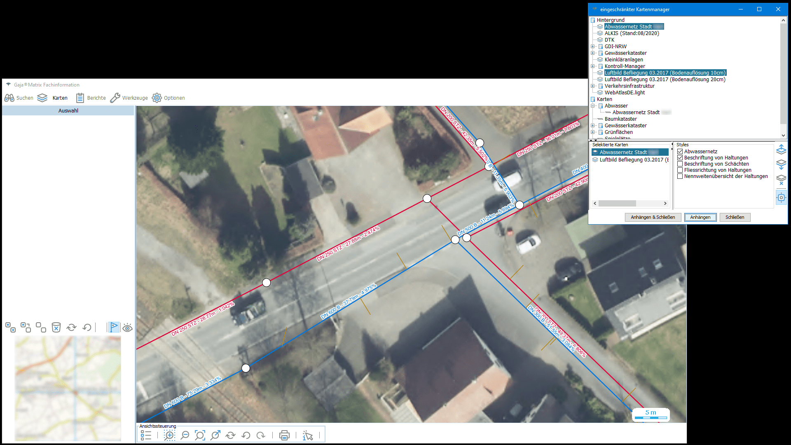
Task: Click the legend list icon in Ansichtssteuerung
Action: click(x=146, y=435)
